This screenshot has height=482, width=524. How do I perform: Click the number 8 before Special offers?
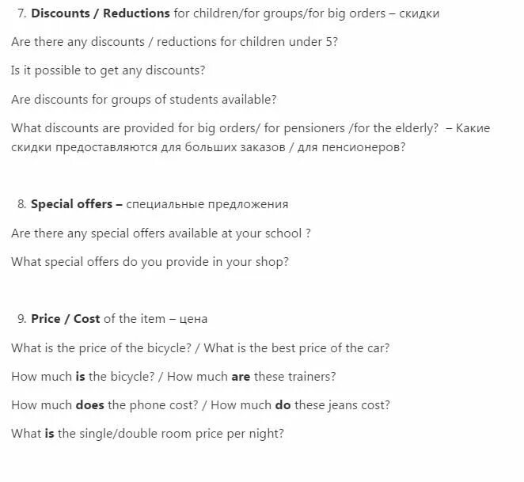[21, 204]
